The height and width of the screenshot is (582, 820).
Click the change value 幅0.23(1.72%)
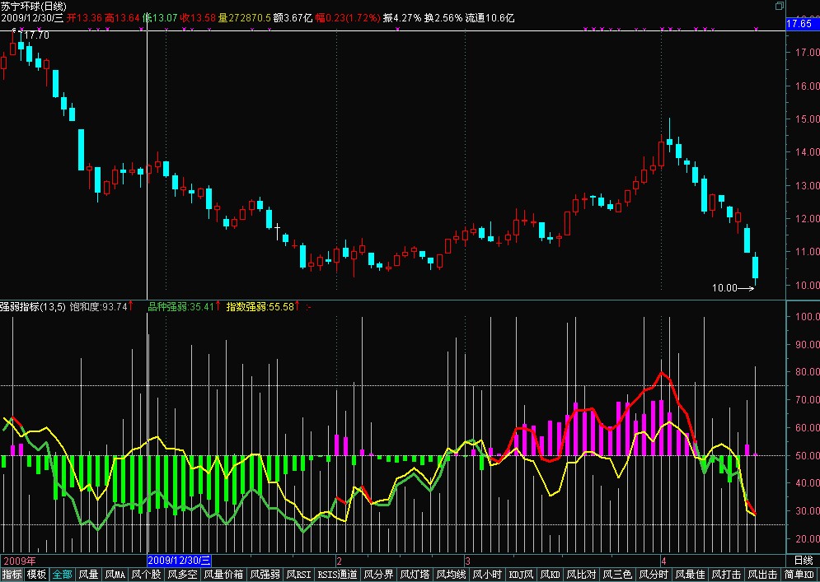[x=348, y=18]
